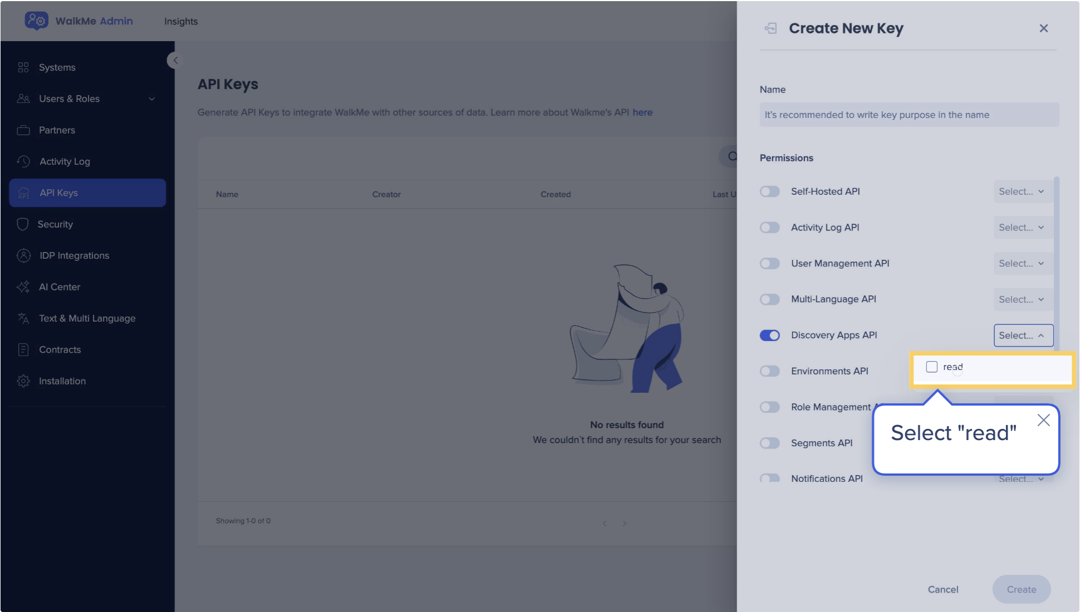Screen dimensions: 1080x612
Task: Click the WalkMe Admin title text
Action: click(94, 21)
